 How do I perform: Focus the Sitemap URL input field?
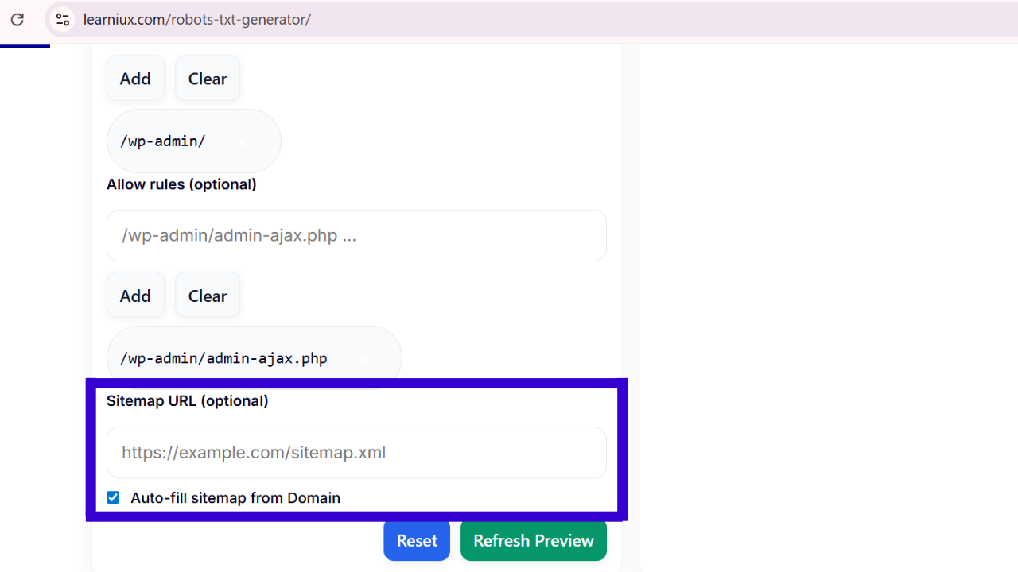356,453
